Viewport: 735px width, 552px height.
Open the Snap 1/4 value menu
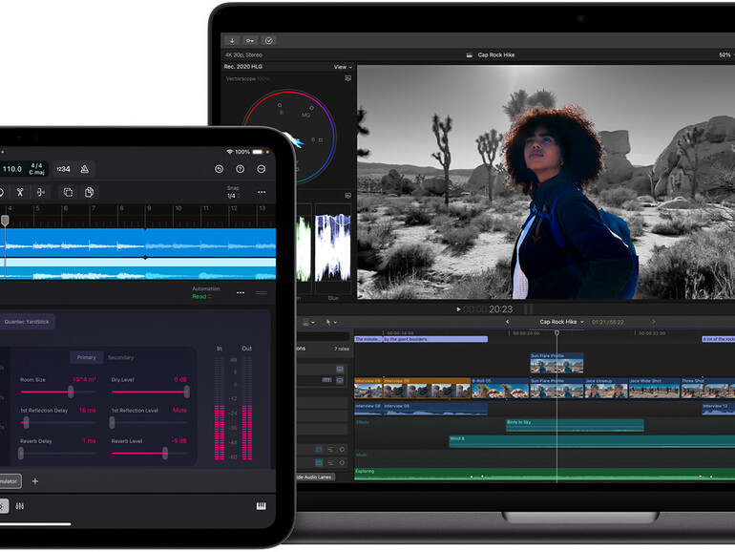coord(233,196)
